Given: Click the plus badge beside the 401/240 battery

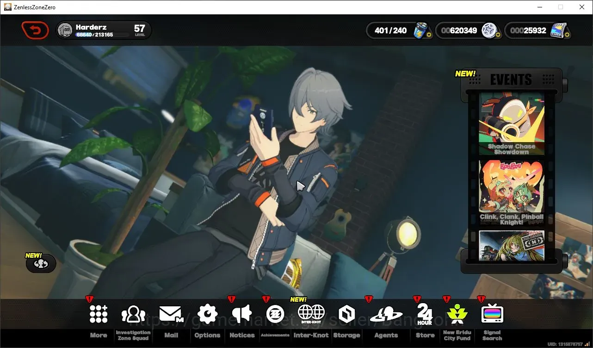Looking at the screenshot, I should pos(429,35).
